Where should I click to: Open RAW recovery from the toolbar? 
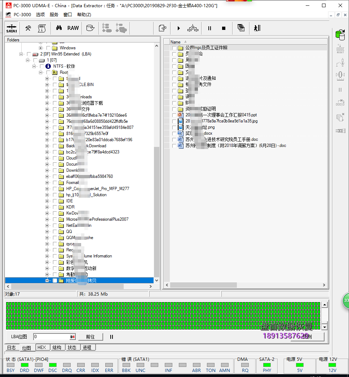73,28
